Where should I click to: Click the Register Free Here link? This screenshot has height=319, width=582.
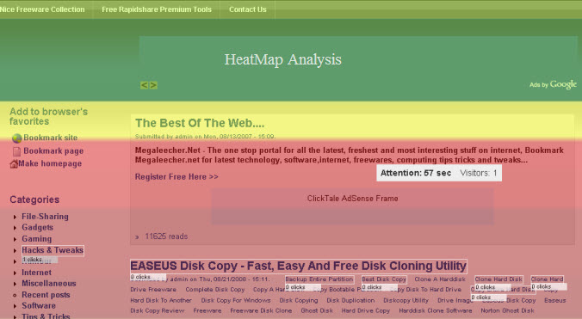[176, 177]
